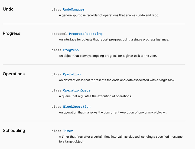Image resolution: width=195 pixels, height=149 pixels.
Task: Click the protocol keyword before ProgressReporting
Action: pos(59,34)
